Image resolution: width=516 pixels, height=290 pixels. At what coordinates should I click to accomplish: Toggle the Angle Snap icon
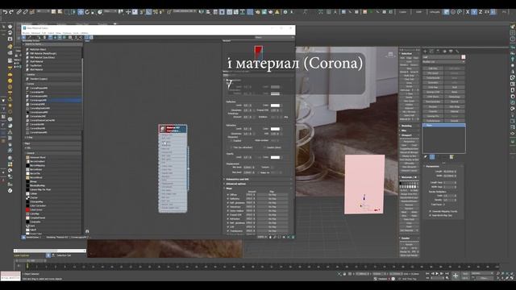(x=148, y=12)
